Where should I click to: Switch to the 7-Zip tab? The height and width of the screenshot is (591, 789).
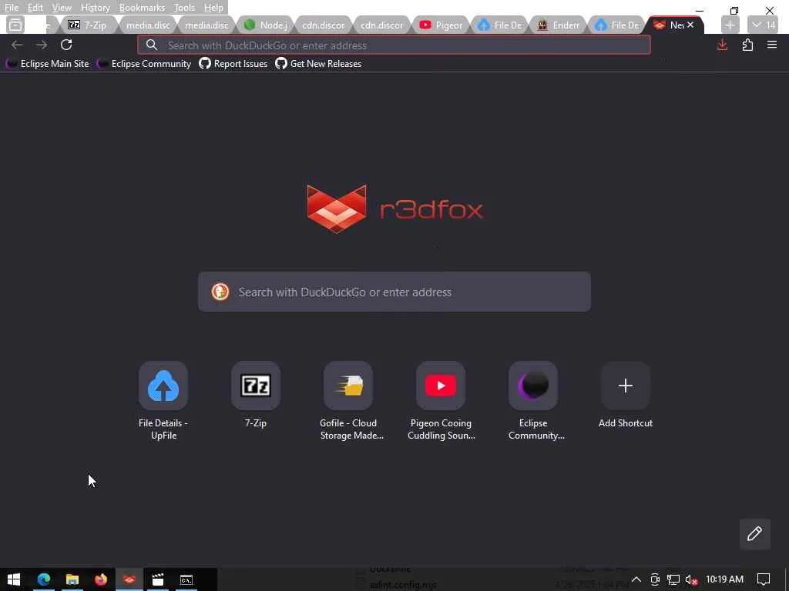click(x=88, y=25)
